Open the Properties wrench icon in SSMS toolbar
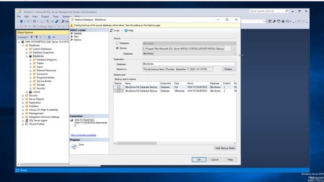The height and width of the screenshot is (182, 324). click(x=274, y=21)
